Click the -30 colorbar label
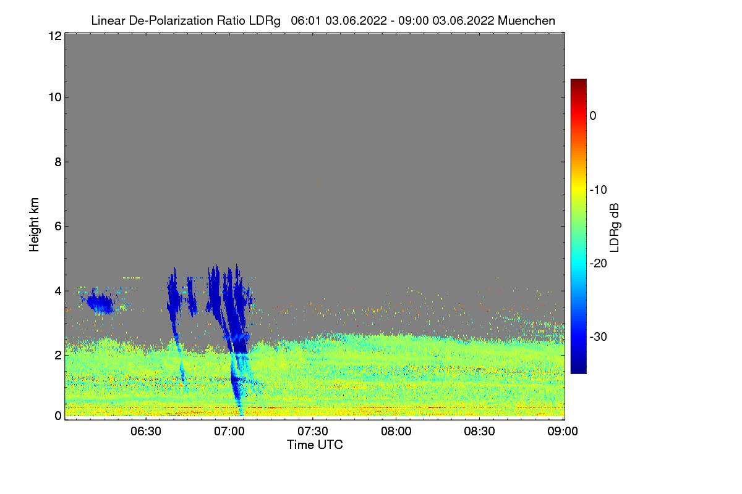 coord(599,337)
